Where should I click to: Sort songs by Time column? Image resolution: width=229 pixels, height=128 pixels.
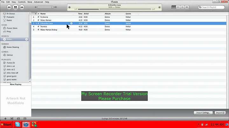(x=80, y=14)
